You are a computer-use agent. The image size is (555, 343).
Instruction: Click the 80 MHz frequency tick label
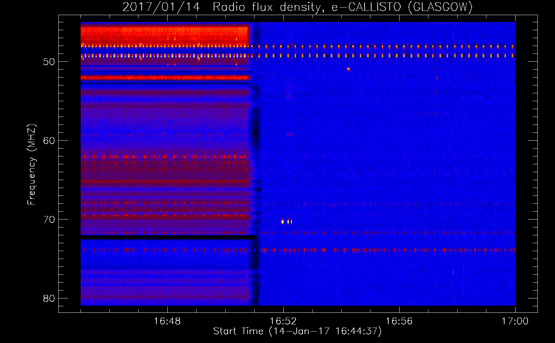pos(49,298)
